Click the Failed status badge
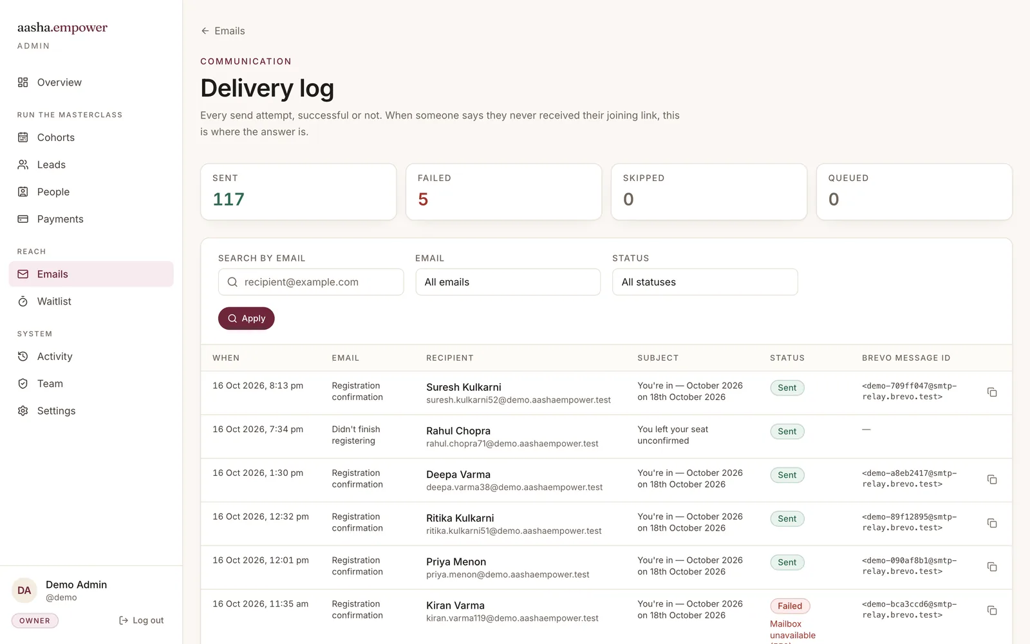Viewport: 1030px width, 644px height. coord(790,606)
